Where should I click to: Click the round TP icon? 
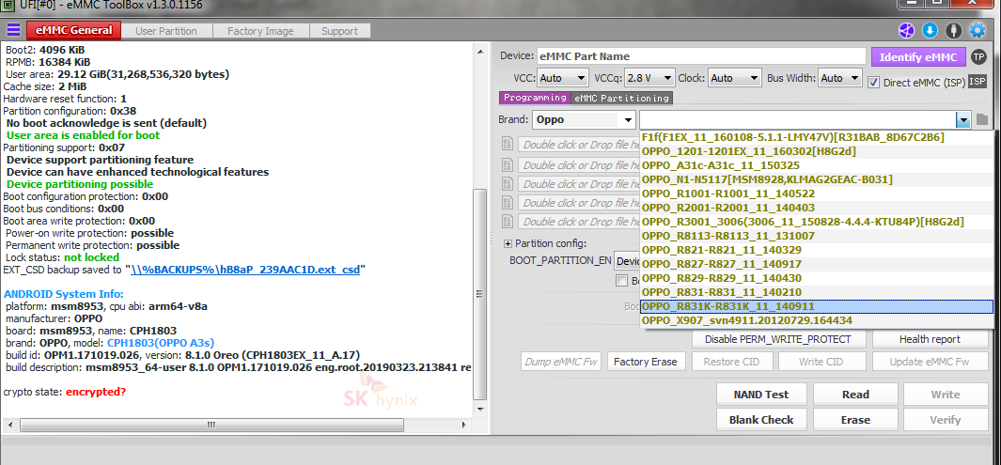(978, 56)
